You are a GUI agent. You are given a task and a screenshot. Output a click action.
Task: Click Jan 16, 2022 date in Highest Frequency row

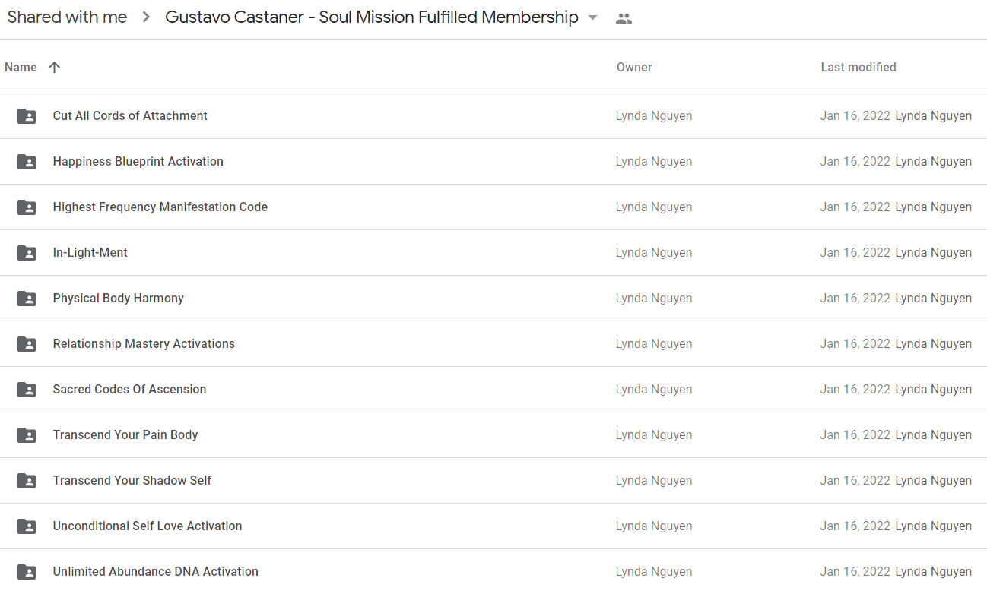pos(855,207)
